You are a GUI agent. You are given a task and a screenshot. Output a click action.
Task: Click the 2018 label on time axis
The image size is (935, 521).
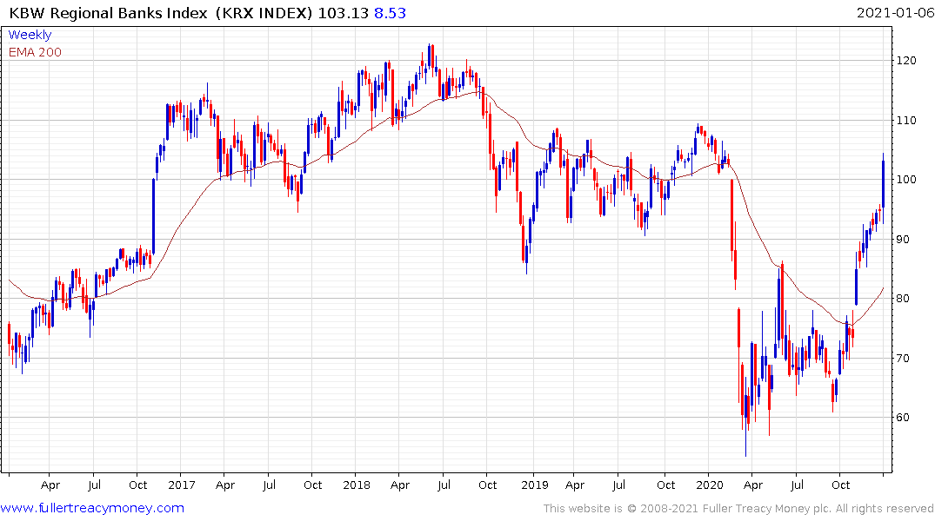coord(357,485)
